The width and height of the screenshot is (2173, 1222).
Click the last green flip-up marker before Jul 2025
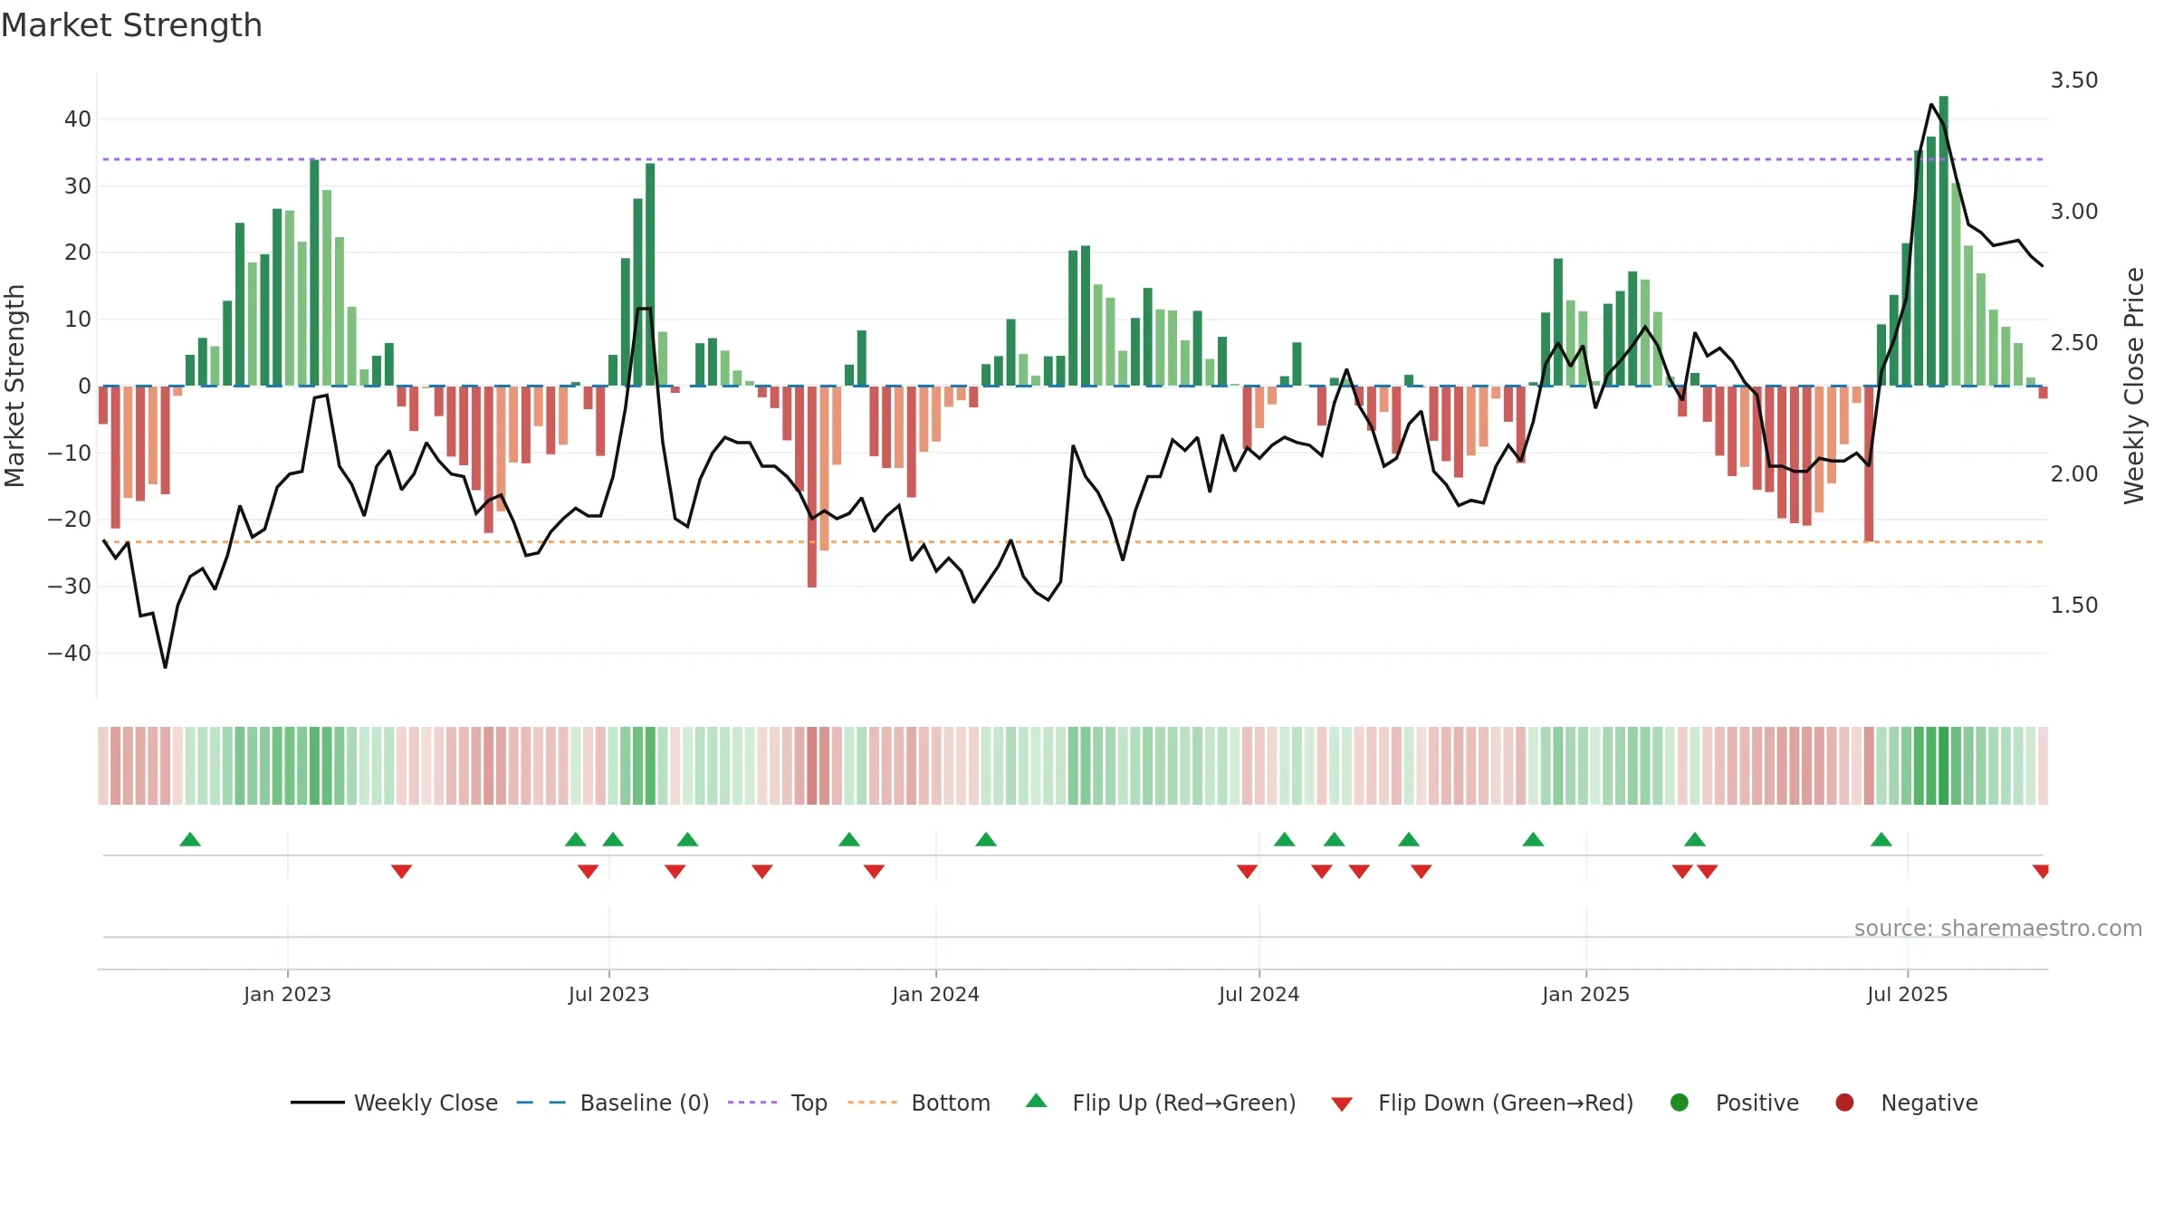pos(1881,839)
